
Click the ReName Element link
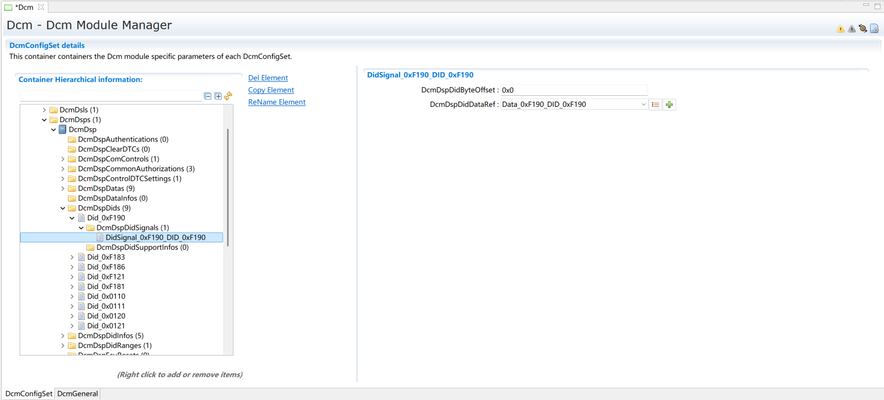point(276,102)
